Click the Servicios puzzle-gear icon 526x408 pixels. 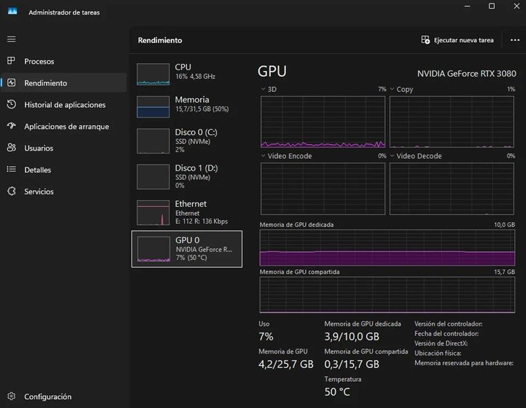pos(11,191)
